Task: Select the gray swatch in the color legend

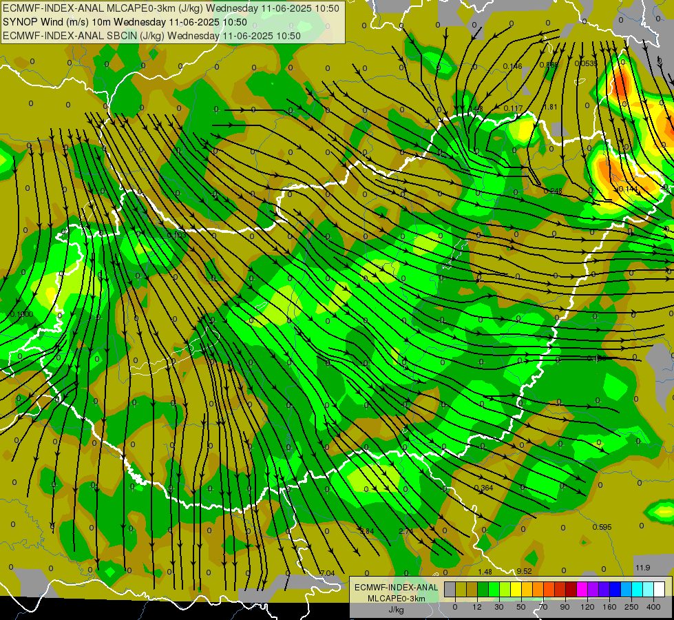Action: click(x=450, y=589)
